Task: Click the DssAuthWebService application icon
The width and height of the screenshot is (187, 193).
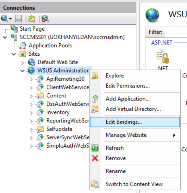Action: tap(40, 104)
